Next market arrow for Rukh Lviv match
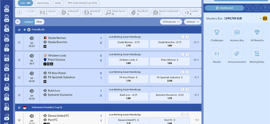The image size is (270, 124). tap(187, 89)
